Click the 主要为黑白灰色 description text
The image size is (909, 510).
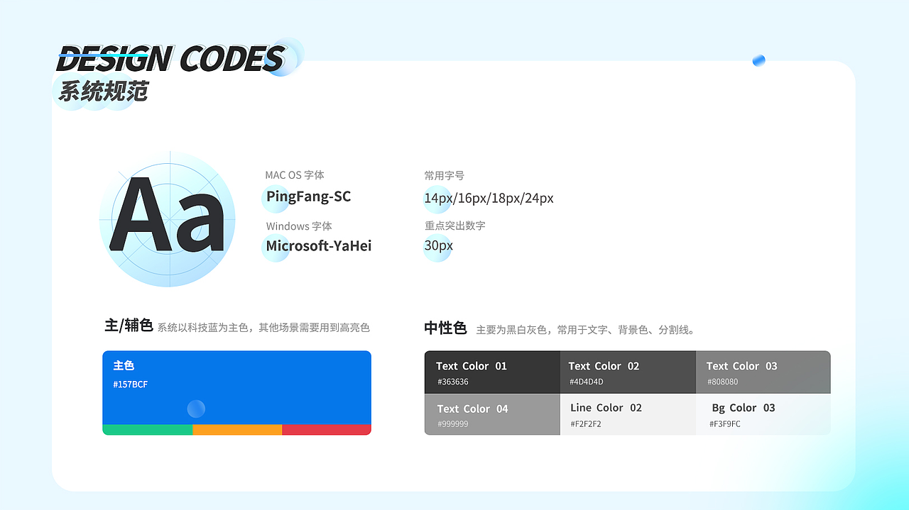pyautogui.click(x=586, y=330)
